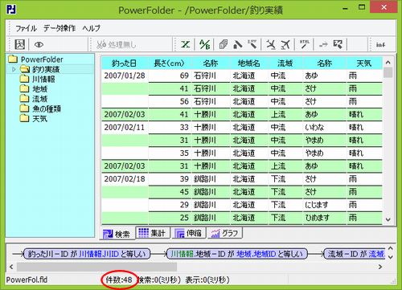This screenshot has width=402, height=290.
Task: Click the 流域-ID が 流域 condition box
Action: (x=355, y=254)
